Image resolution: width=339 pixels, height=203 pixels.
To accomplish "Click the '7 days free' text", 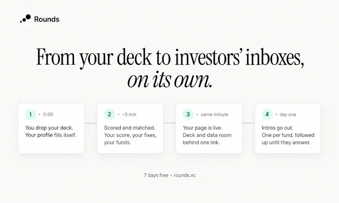I will click(x=156, y=175).
